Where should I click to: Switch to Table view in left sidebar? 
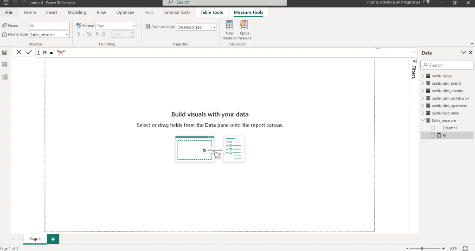[5, 65]
